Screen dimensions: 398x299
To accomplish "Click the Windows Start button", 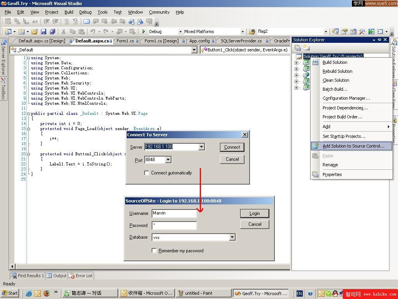I will tap(10, 293).
